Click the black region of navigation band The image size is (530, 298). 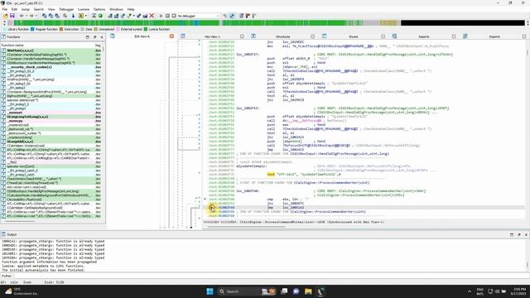click(462, 23)
